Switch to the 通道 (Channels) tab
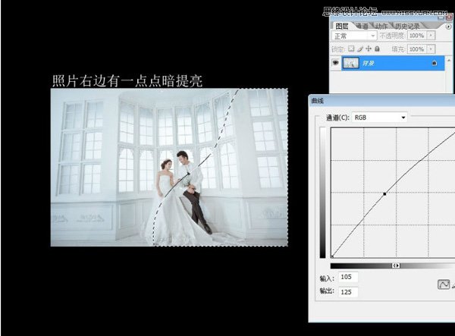This screenshot has width=455, height=336. [362, 26]
